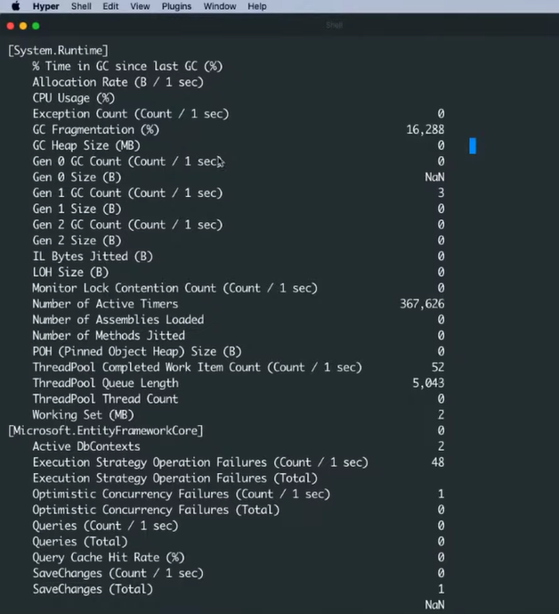Click the blue terminal cursor block

point(473,145)
